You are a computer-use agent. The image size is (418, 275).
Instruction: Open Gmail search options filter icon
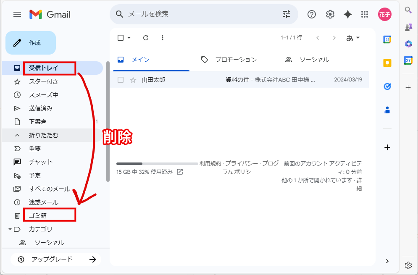286,14
